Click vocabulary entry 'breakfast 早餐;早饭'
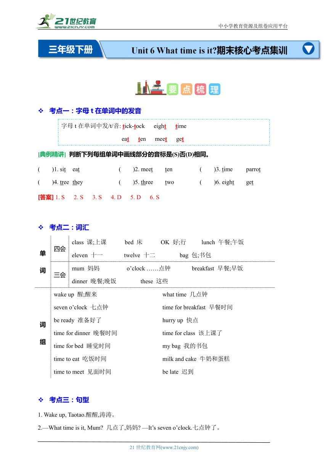This screenshot has width=328, height=464. (x=217, y=268)
